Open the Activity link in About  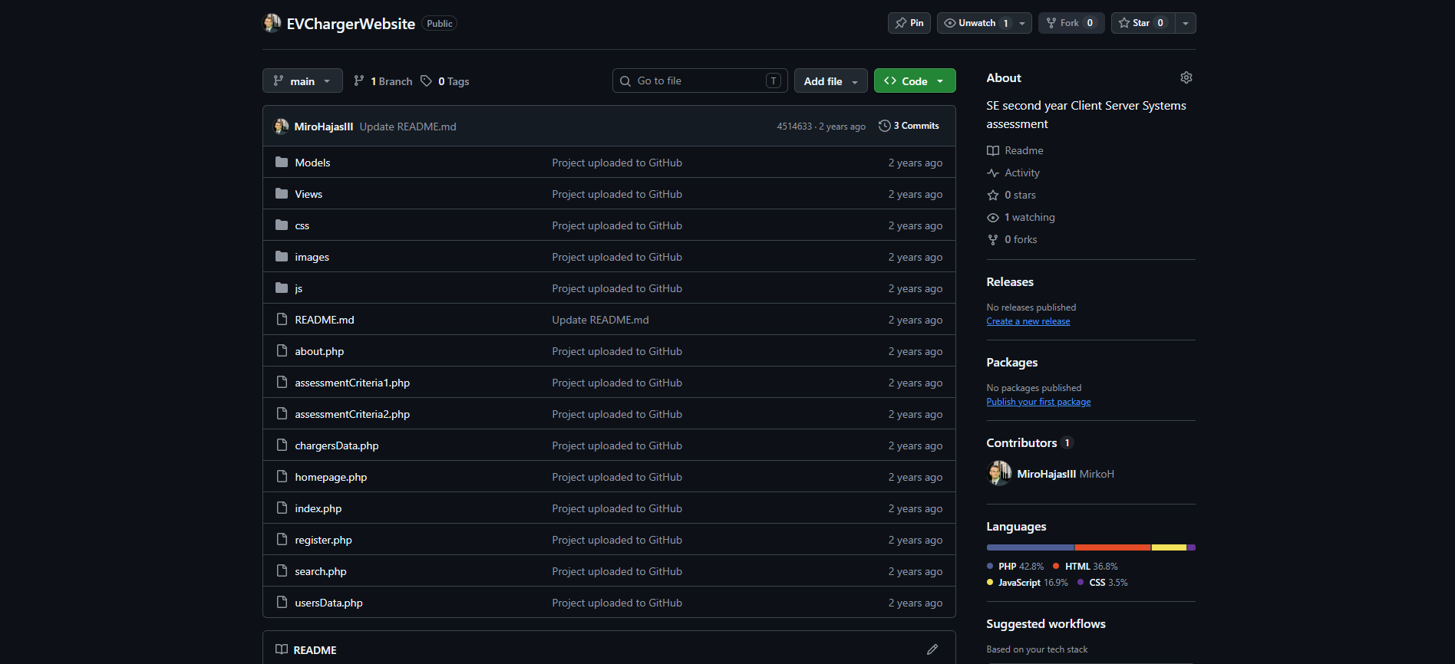[x=1014, y=173]
